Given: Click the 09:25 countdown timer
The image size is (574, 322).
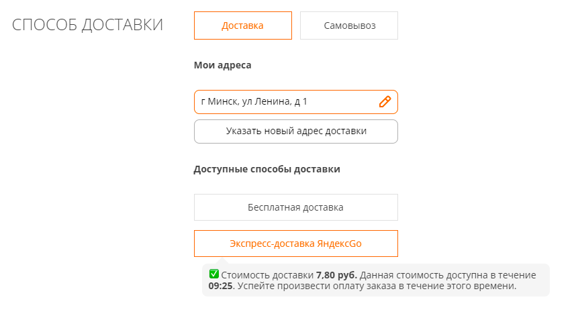Looking at the screenshot, I should [x=220, y=286].
